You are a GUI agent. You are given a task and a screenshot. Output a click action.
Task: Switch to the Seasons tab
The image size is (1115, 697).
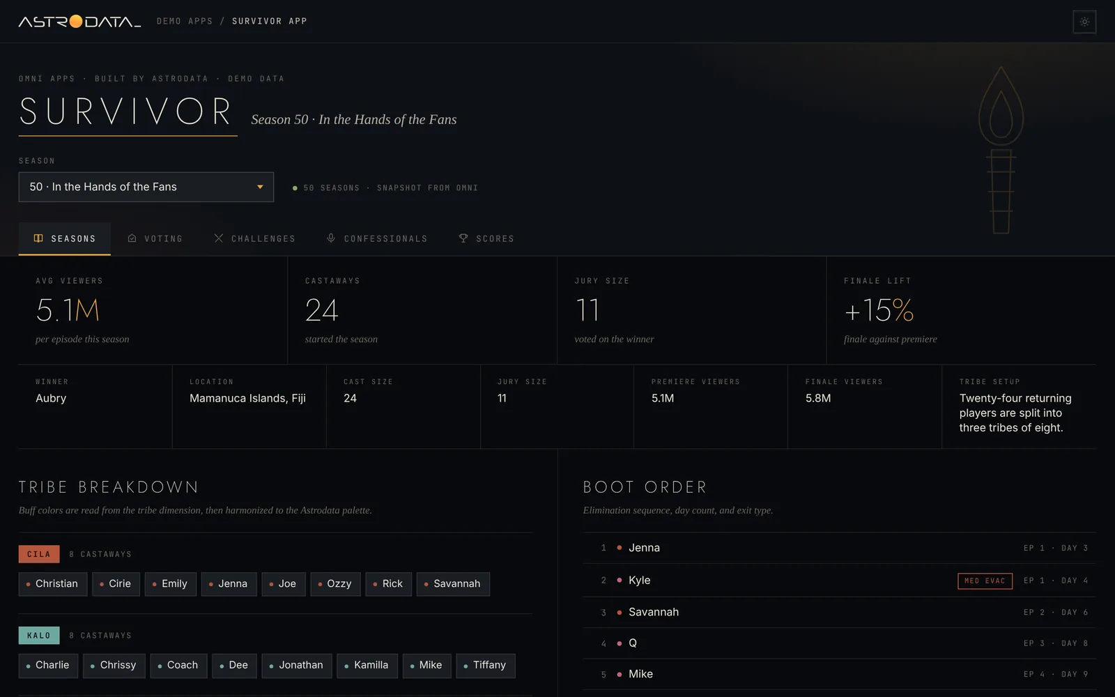(x=65, y=238)
